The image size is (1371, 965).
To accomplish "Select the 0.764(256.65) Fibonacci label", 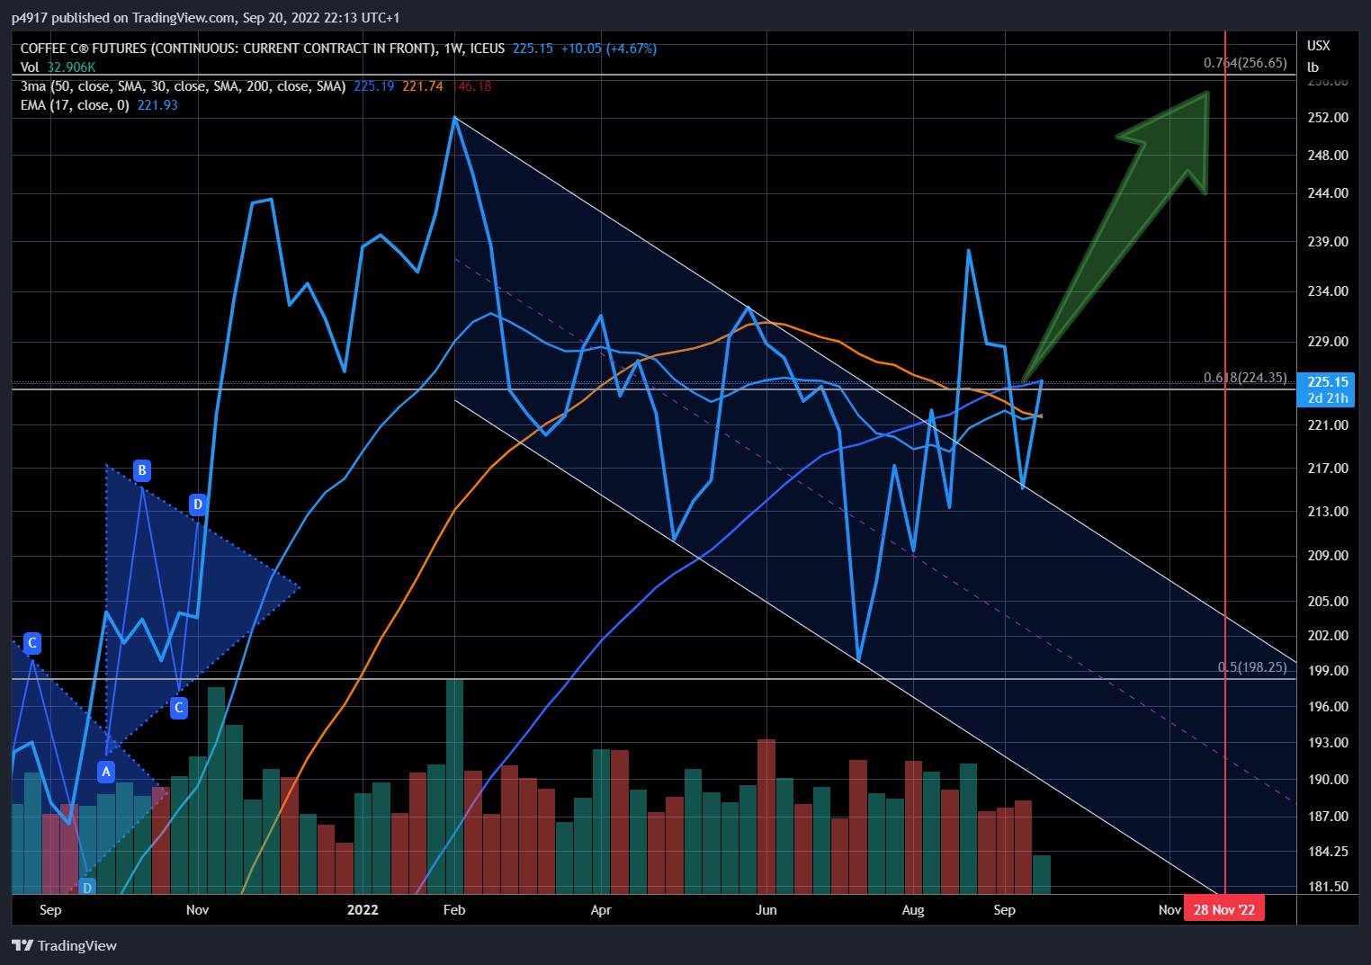I will [1245, 63].
